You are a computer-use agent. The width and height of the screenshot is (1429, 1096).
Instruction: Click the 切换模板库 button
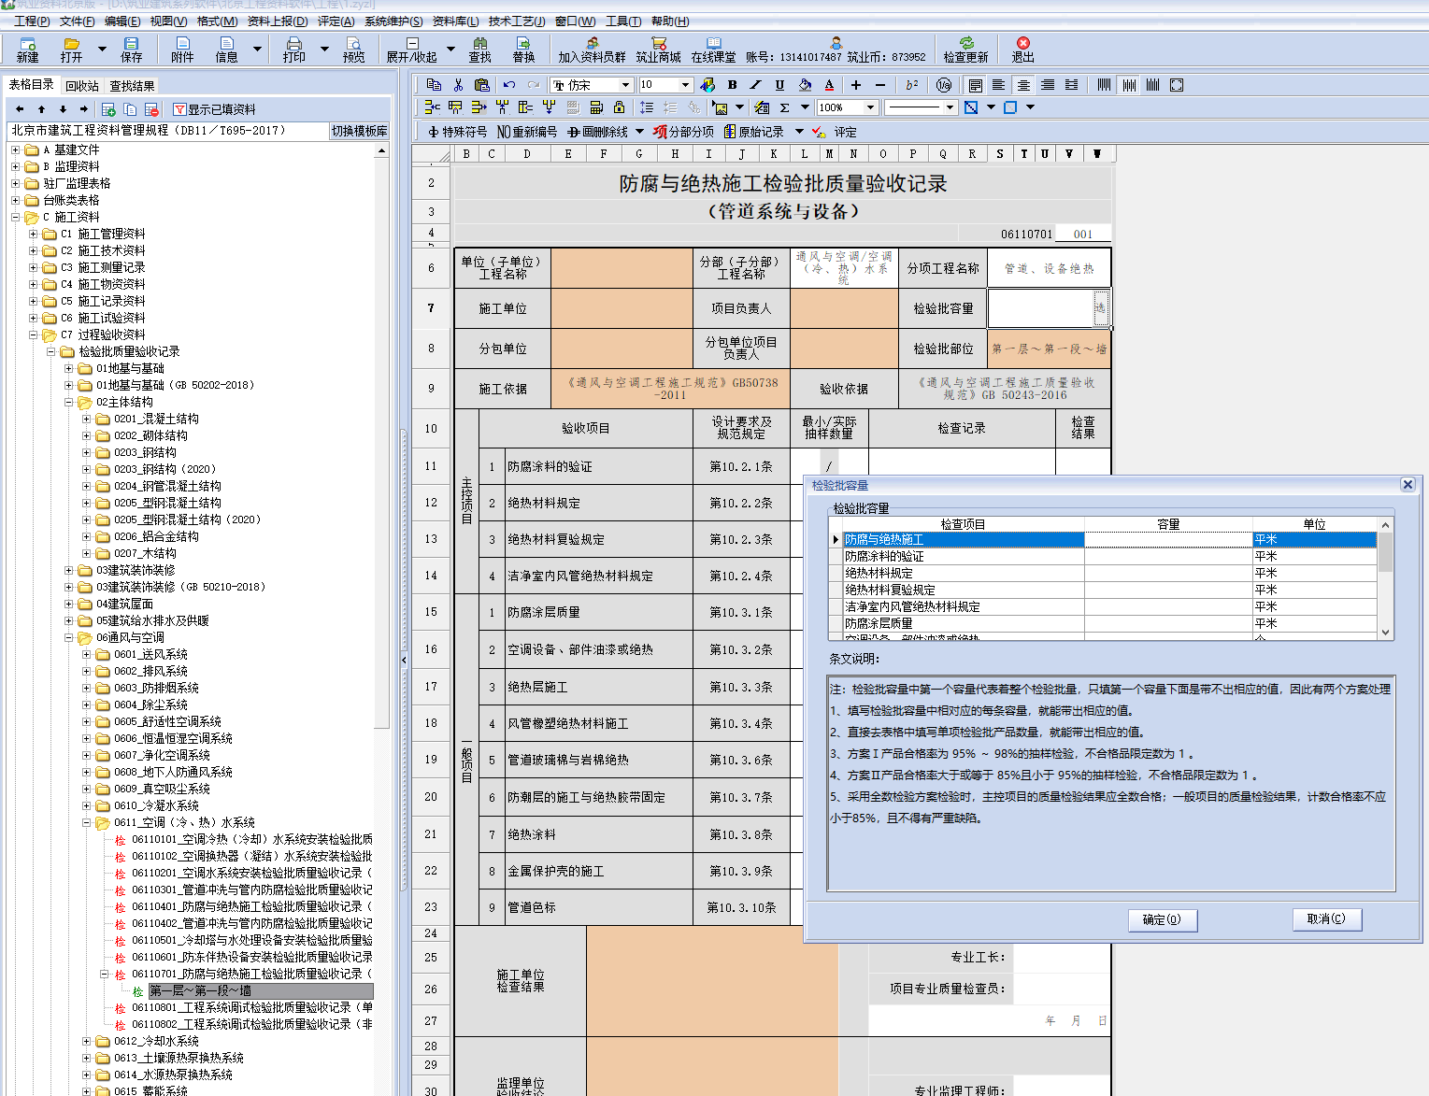[360, 131]
